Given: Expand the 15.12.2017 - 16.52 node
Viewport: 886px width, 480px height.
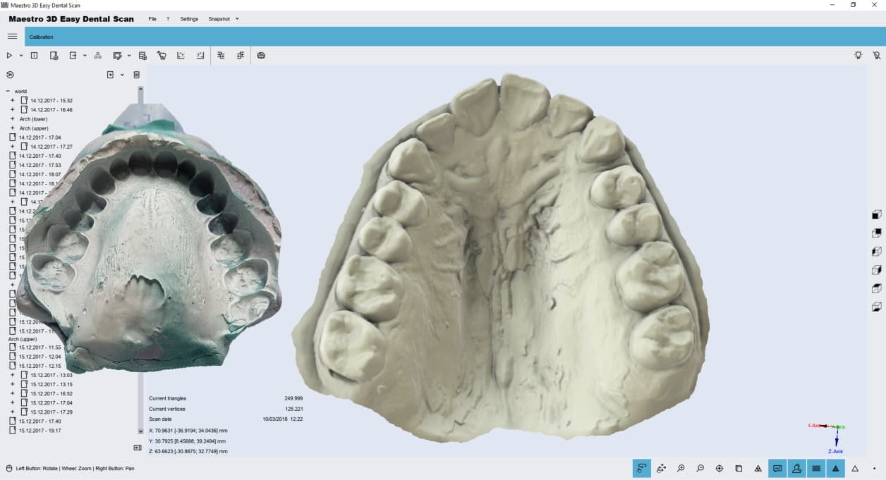Looking at the screenshot, I should tap(12, 393).
